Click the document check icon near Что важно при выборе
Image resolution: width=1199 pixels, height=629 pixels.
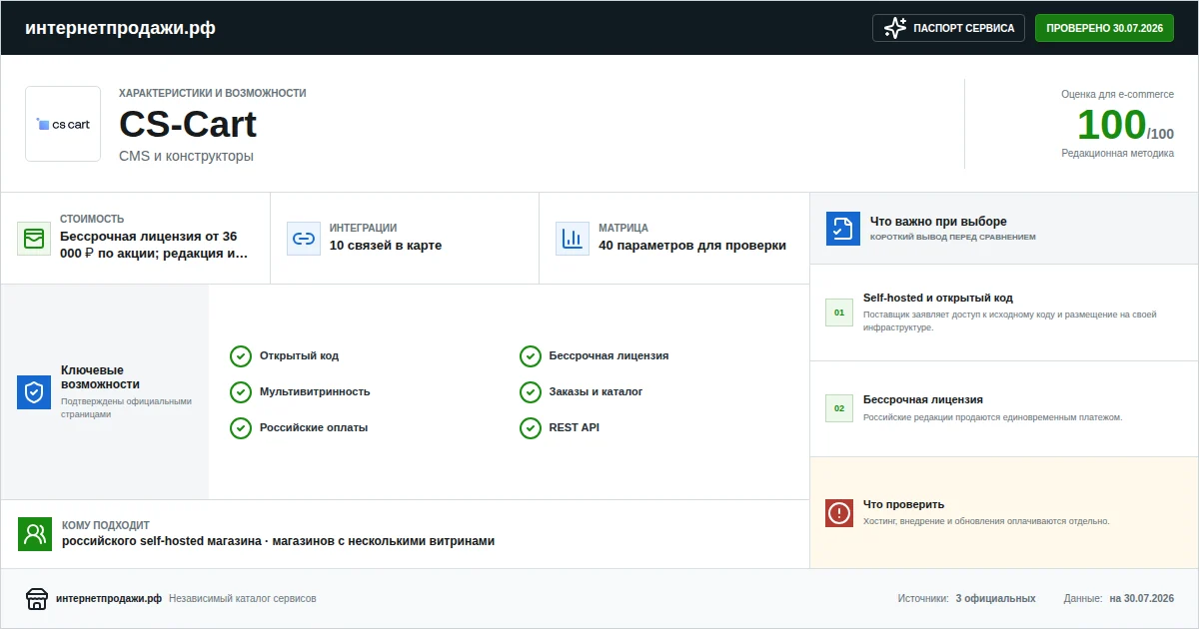[x=843, y=229]
